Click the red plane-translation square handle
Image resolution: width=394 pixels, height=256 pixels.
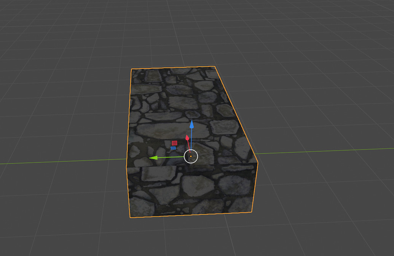(x=174, y=142)
